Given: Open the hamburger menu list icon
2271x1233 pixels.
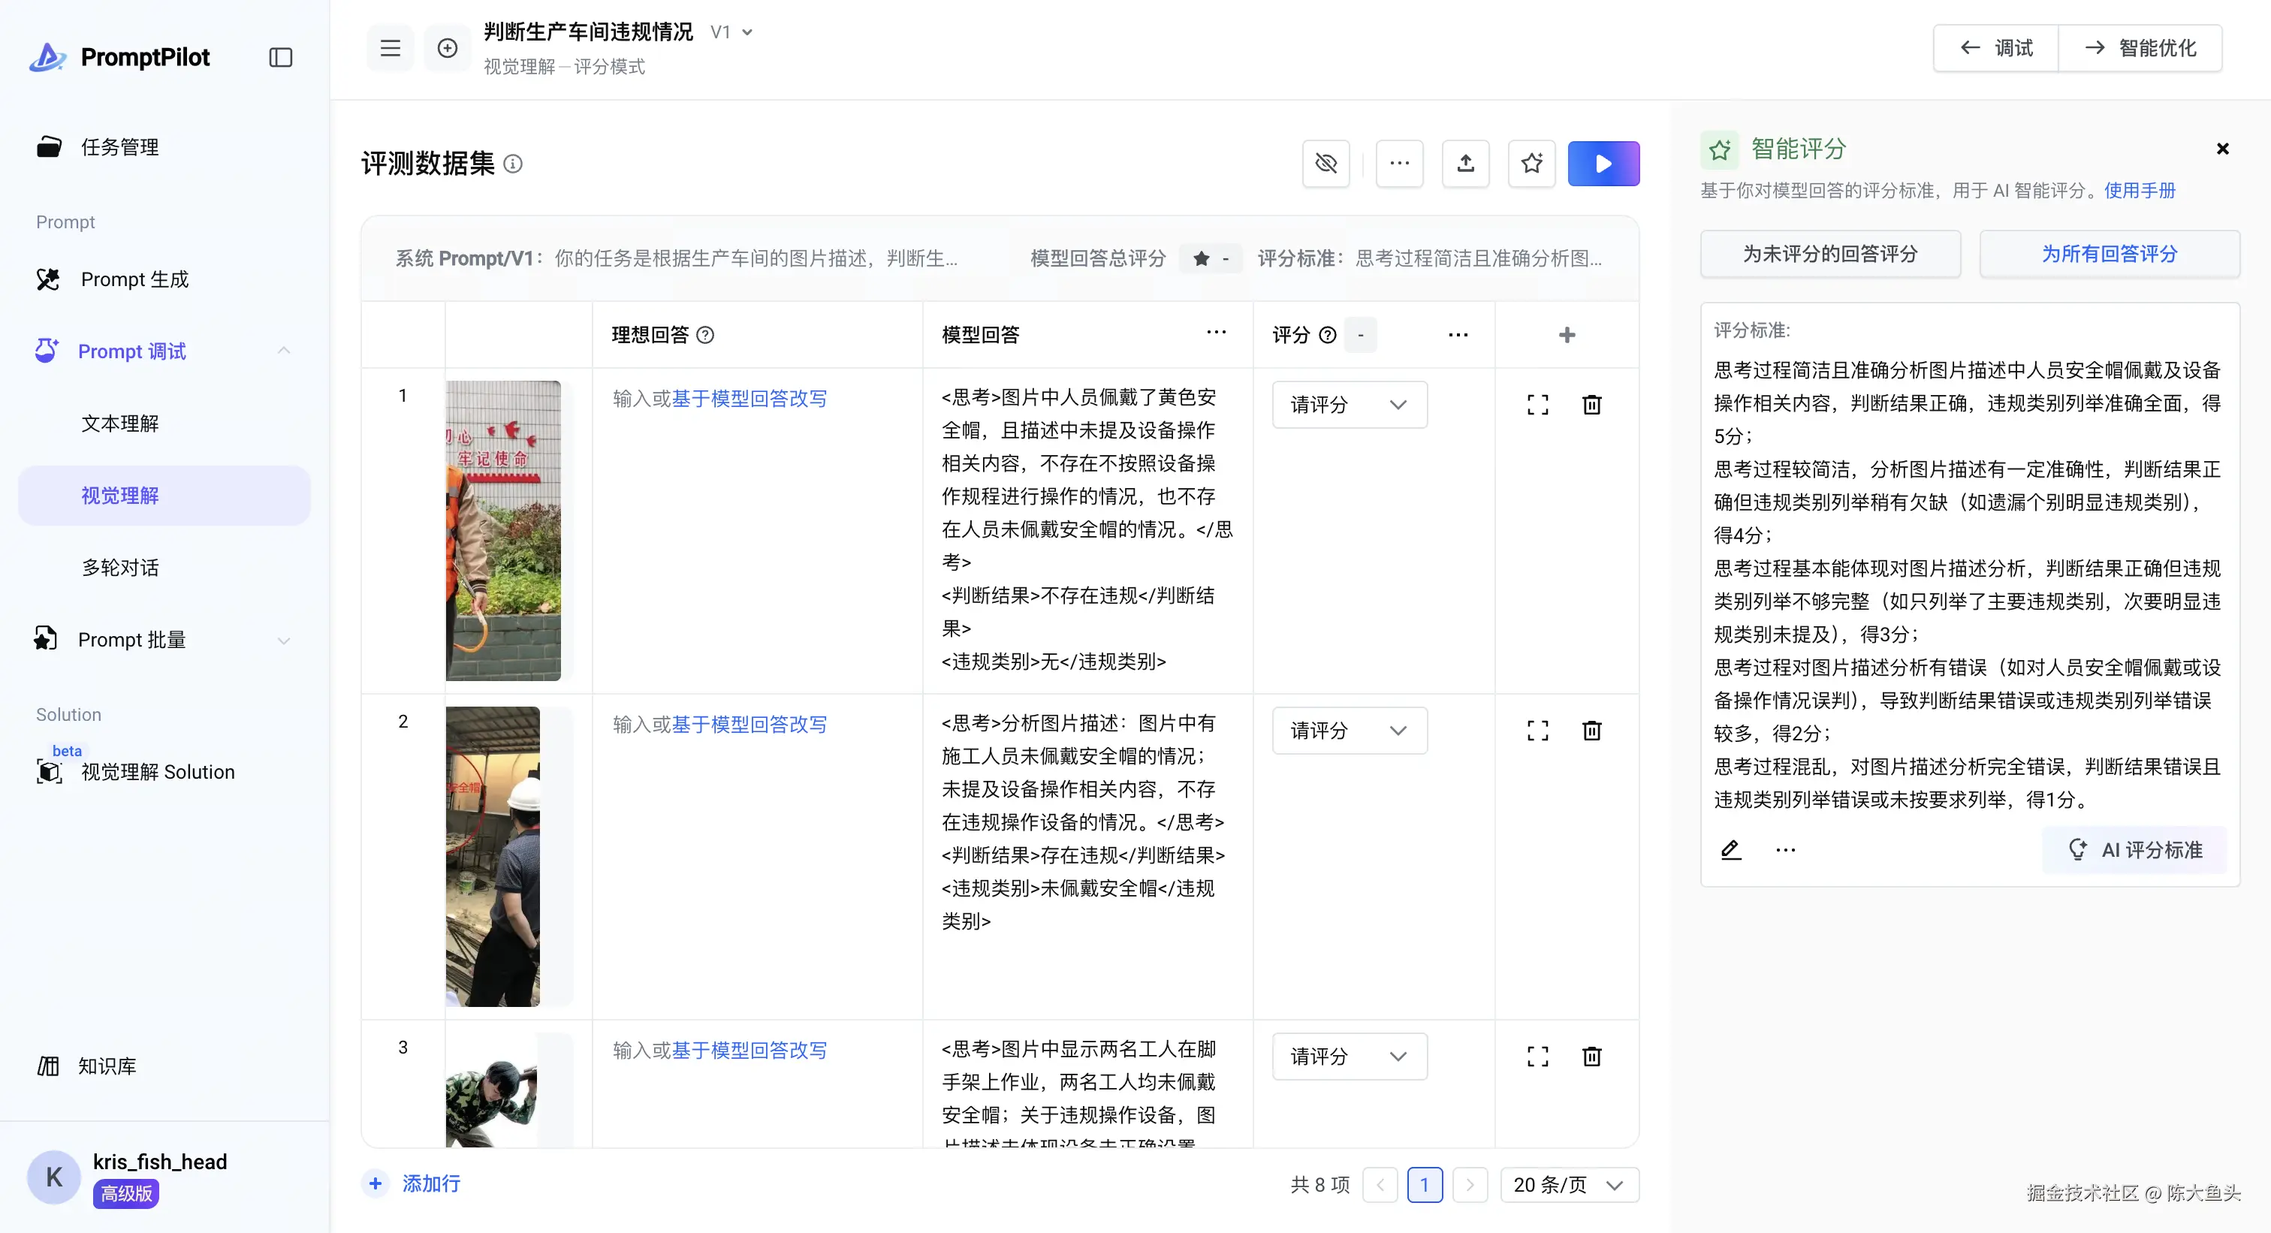Looking at the screenshot, I should click(390, 49).
